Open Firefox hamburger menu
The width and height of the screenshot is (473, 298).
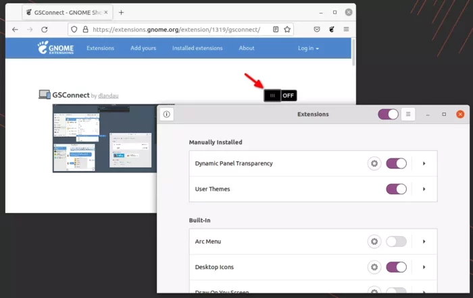346,29
